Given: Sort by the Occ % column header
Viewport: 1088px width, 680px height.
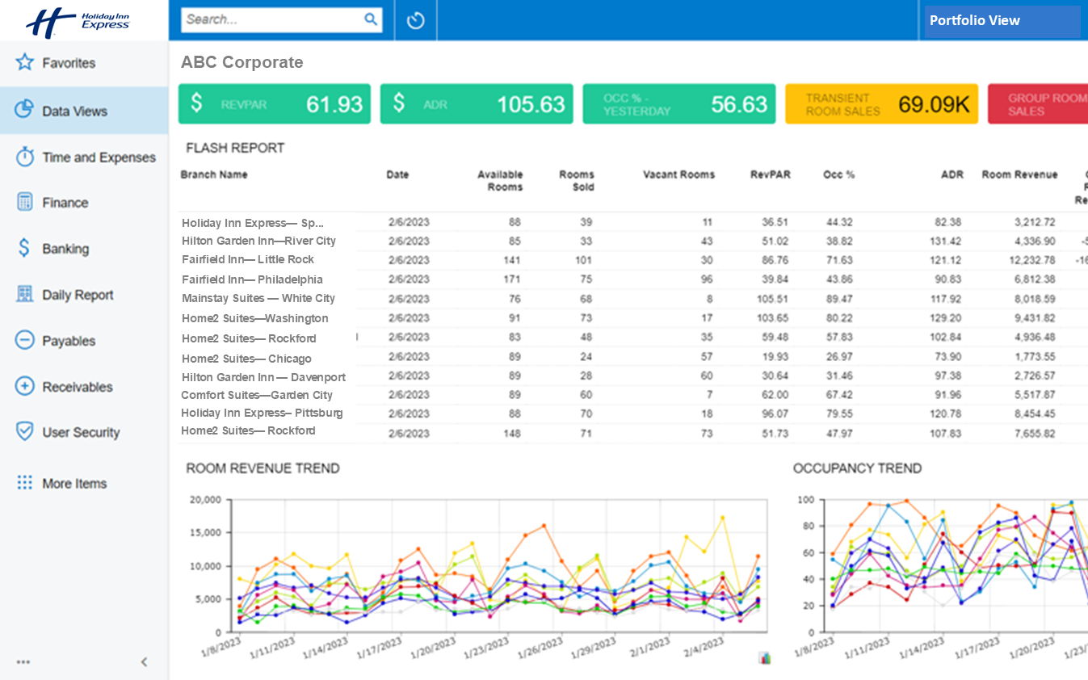Looking at the screenshot, I should [838, 174].
